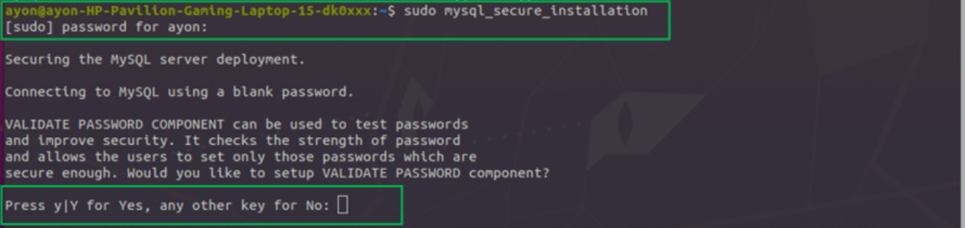Click the '[sudo] password for ayon:' prompt
965x228 pixels.
106,27
